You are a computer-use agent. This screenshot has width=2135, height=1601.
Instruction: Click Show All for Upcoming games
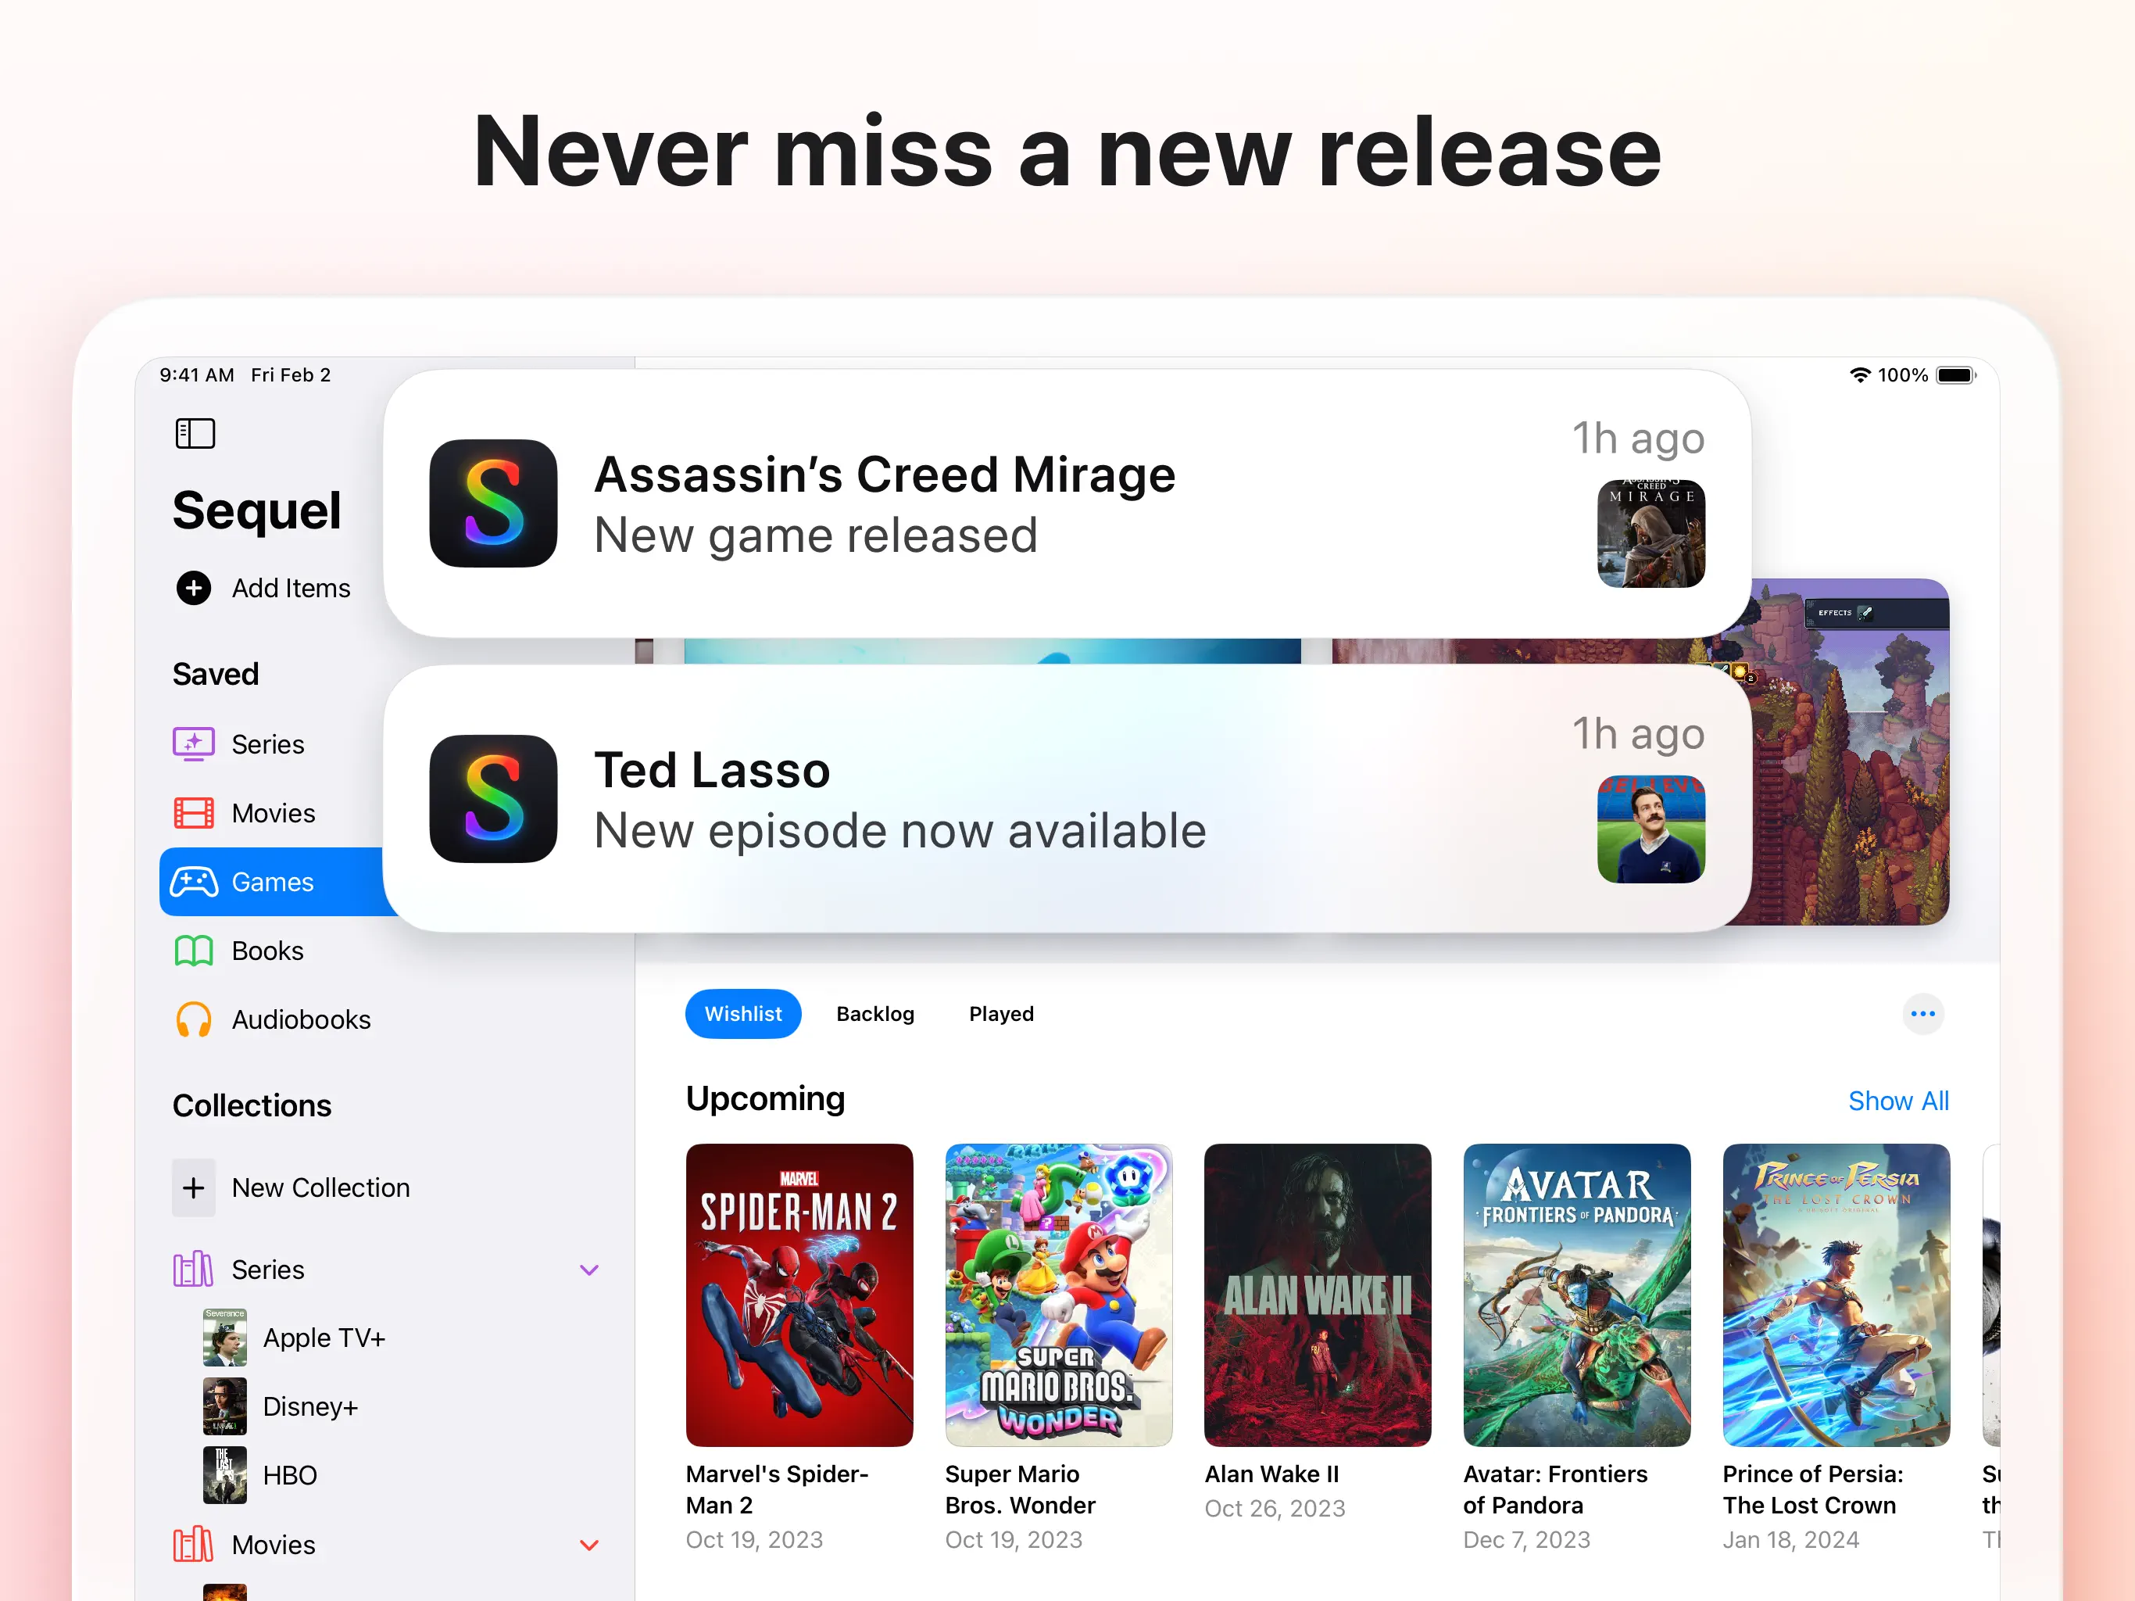point(1897,1101)
